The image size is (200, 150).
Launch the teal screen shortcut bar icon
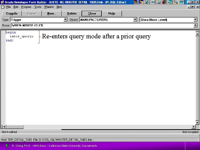tap(153, 2)
